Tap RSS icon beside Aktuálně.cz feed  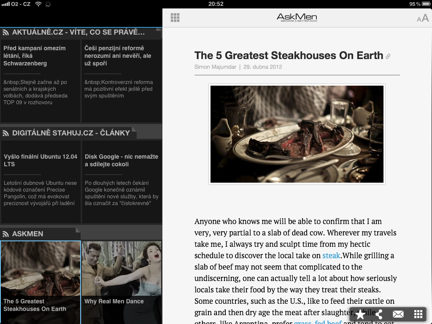pyautogui.click(x=5, y=32)
